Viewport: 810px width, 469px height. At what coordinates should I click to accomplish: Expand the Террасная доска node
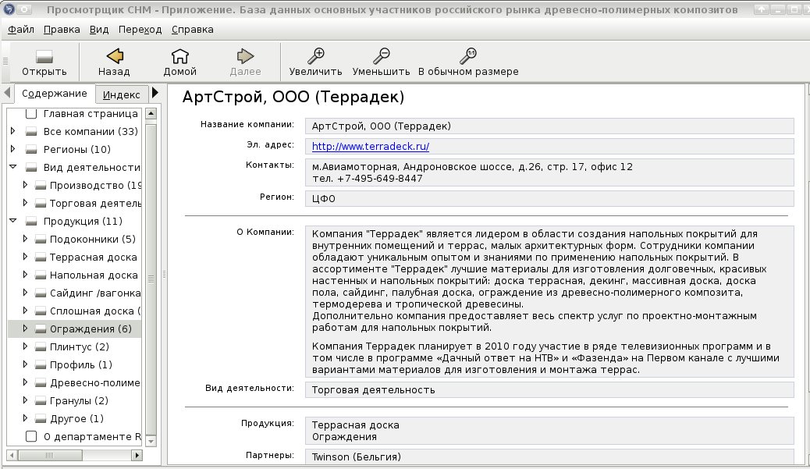pos(25,257)
